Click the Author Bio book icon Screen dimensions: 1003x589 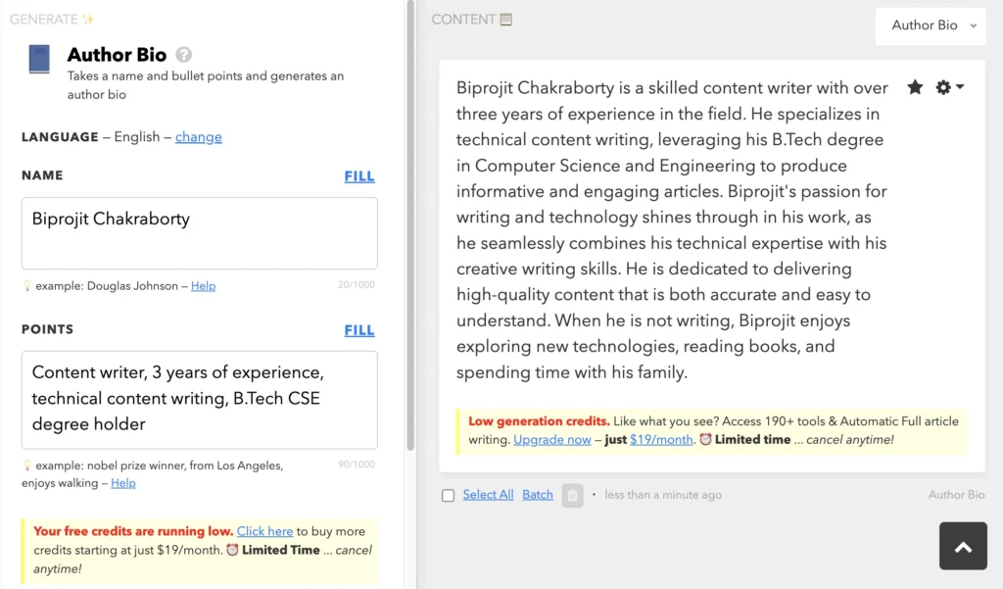tap(39, 59)
